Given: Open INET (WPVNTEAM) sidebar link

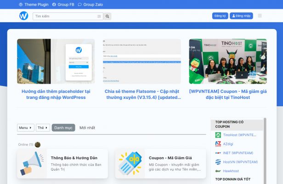Looking at the screenshot, I should (x=238, y=153).
